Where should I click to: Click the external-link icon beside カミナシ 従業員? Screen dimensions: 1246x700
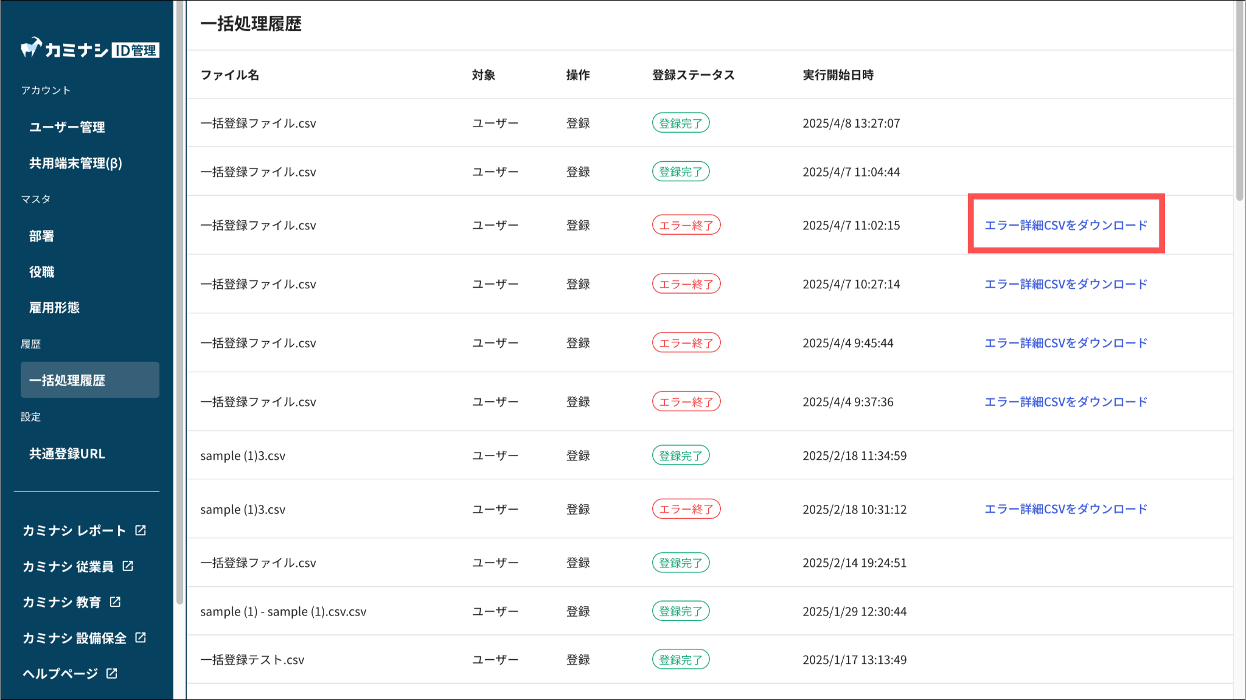[x=128, y=566]
